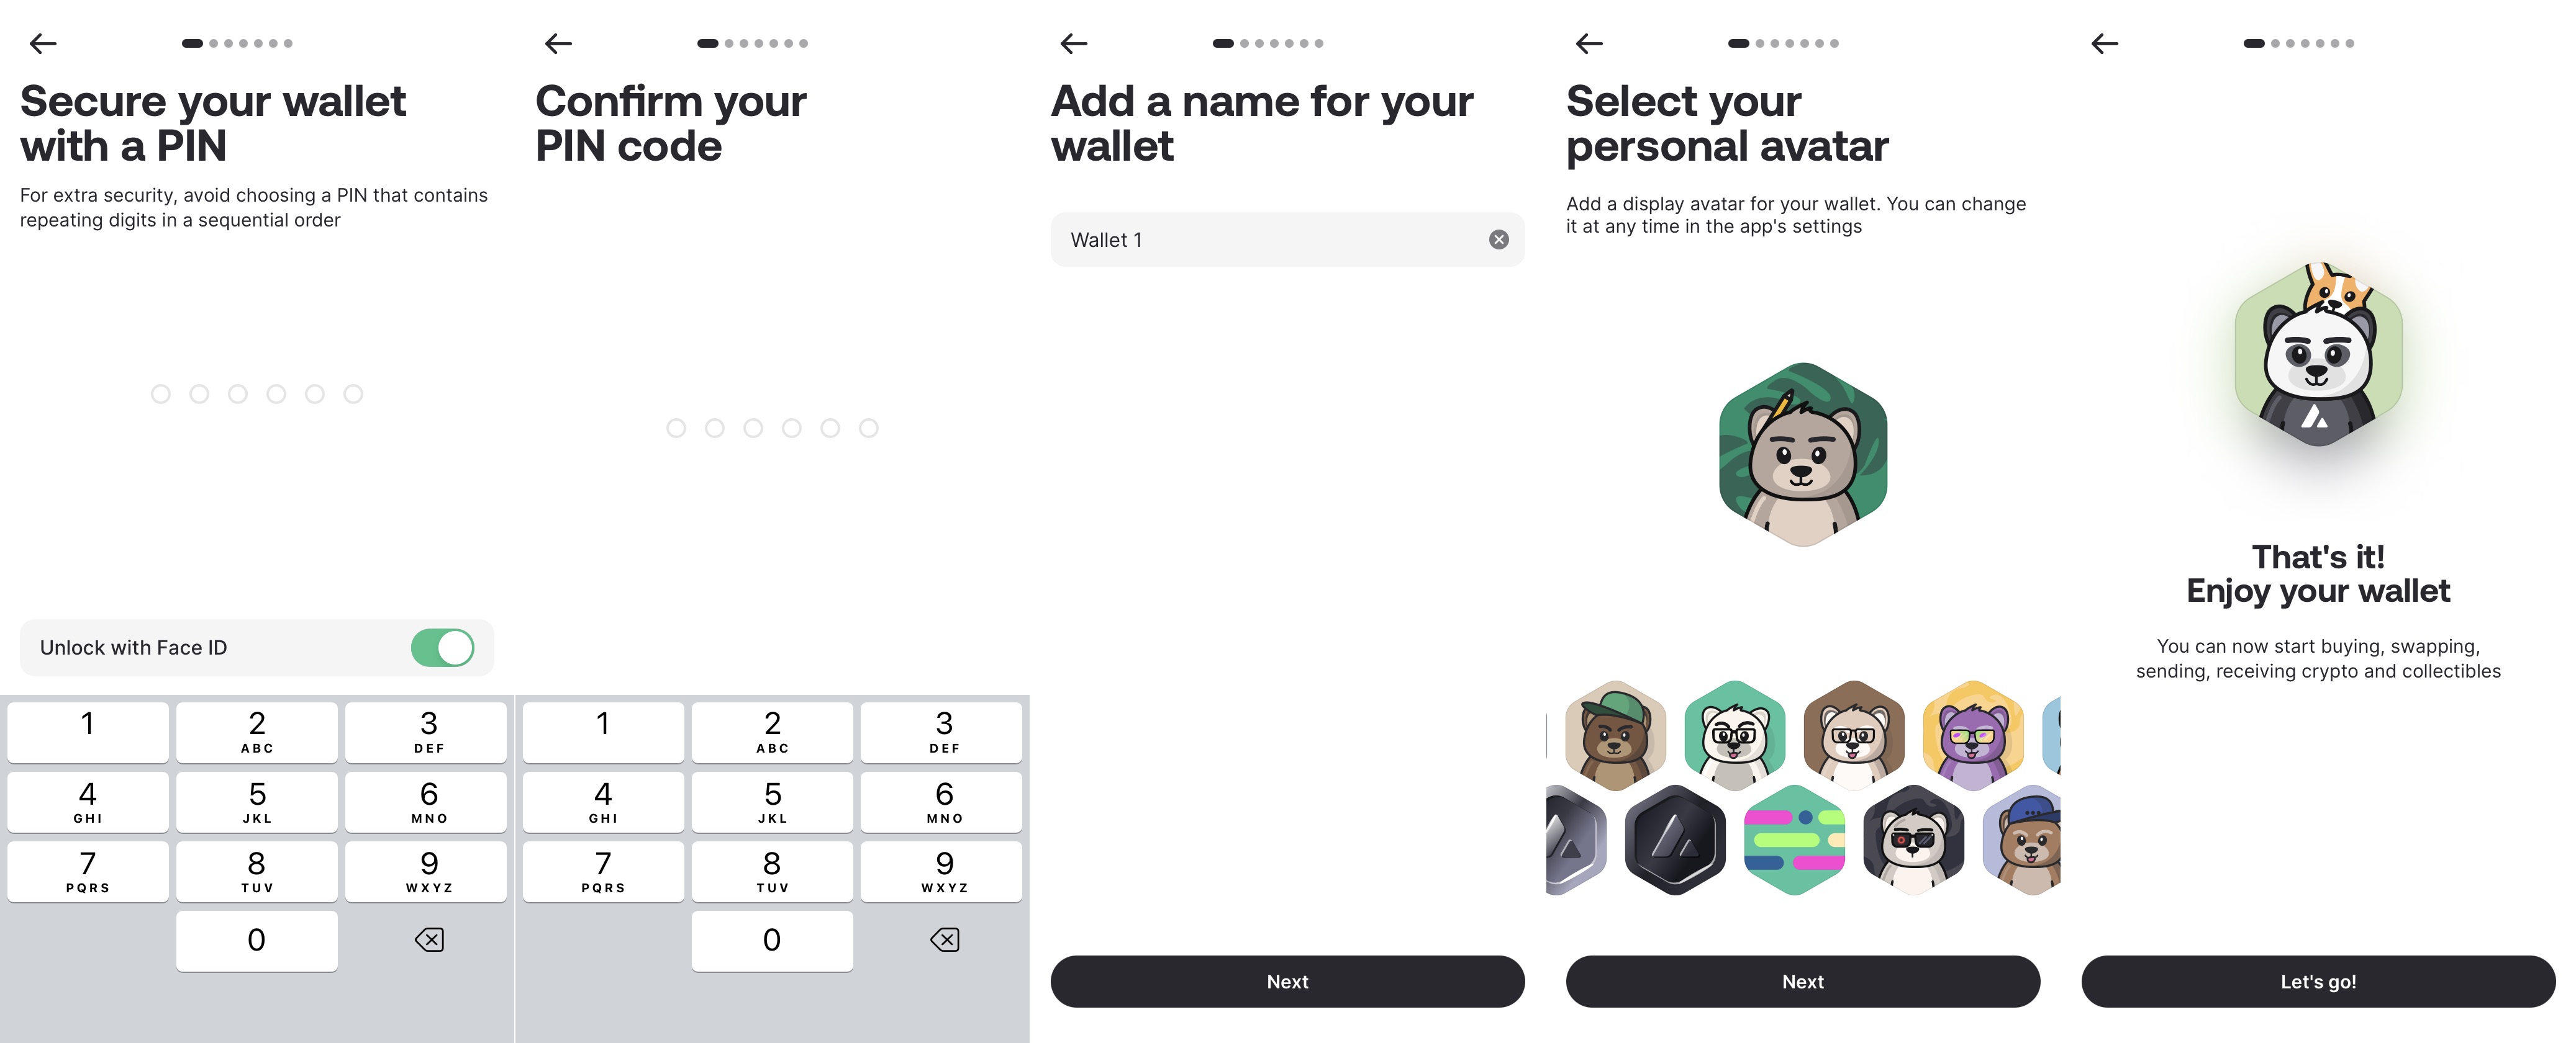
Task: Select the colorful striped pattern avatar
Action: (1794, 840)
